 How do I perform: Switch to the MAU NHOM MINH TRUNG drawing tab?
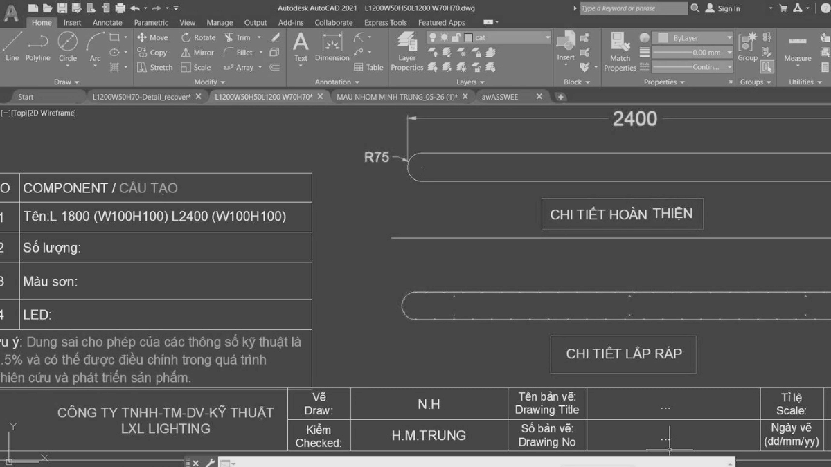coord(397,97)
